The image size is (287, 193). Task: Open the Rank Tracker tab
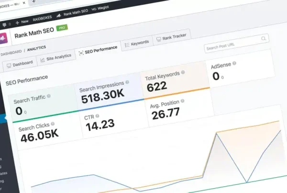click(172, 37)
